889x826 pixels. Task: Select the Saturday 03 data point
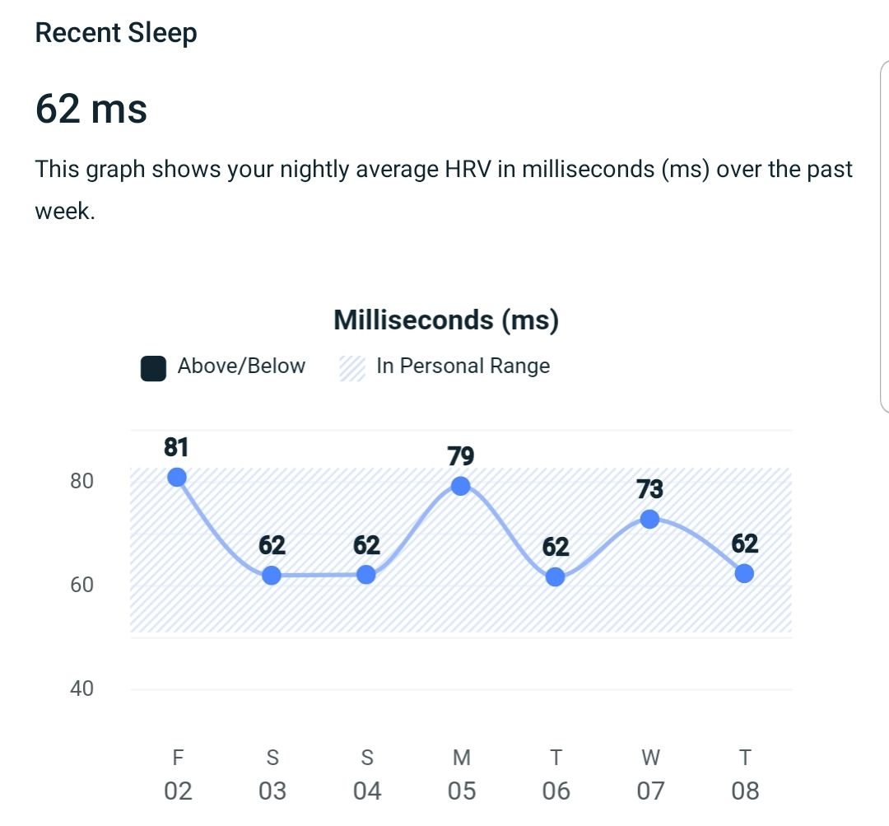(x=272, y=575)
